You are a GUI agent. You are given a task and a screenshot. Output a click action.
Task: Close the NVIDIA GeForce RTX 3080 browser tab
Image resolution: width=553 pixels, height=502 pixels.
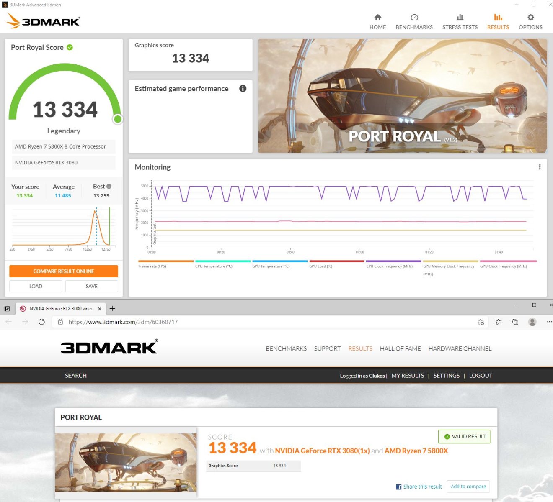(x=100, y=309)
